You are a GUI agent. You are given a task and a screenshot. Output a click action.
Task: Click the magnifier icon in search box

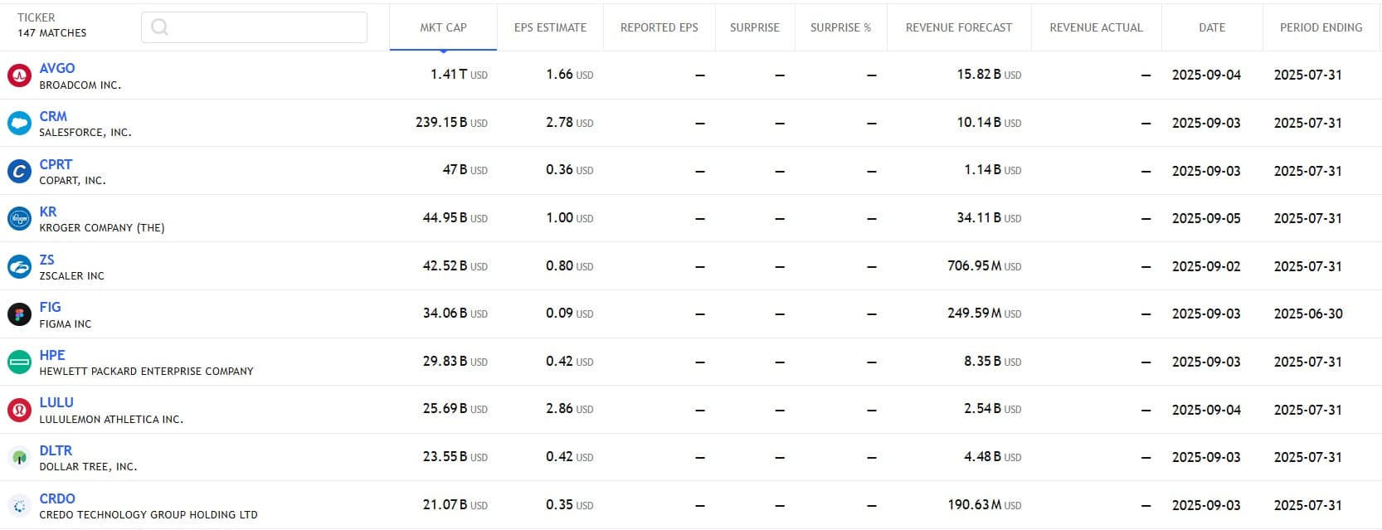(160, 27)
